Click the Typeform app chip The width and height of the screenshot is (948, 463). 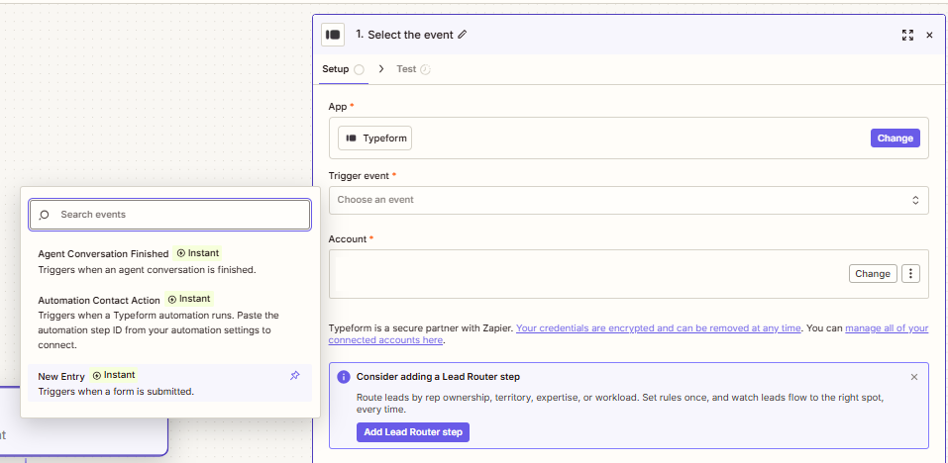point(374,139)
